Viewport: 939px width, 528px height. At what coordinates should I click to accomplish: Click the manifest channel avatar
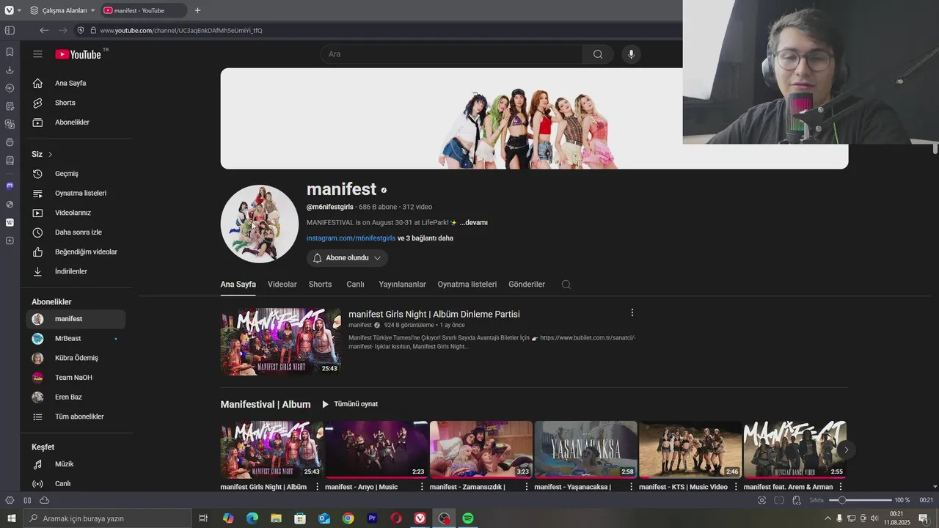click(259, 224)
